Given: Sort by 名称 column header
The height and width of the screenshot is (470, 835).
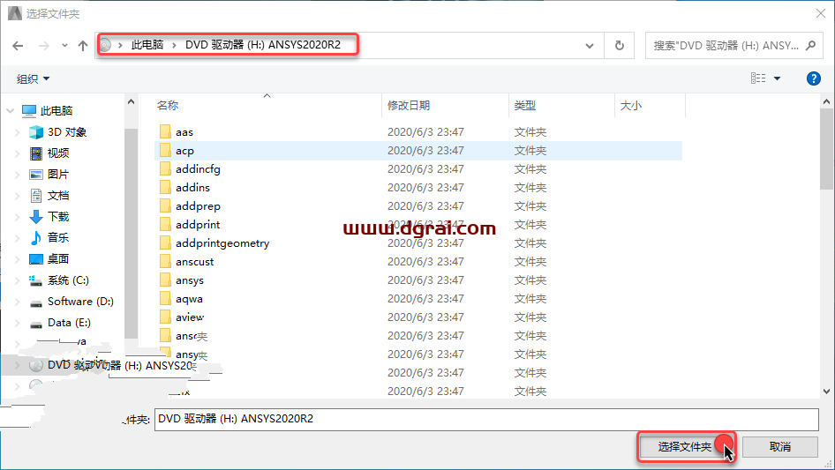Looking at the screenshot, I should click(x=167, y=106).
